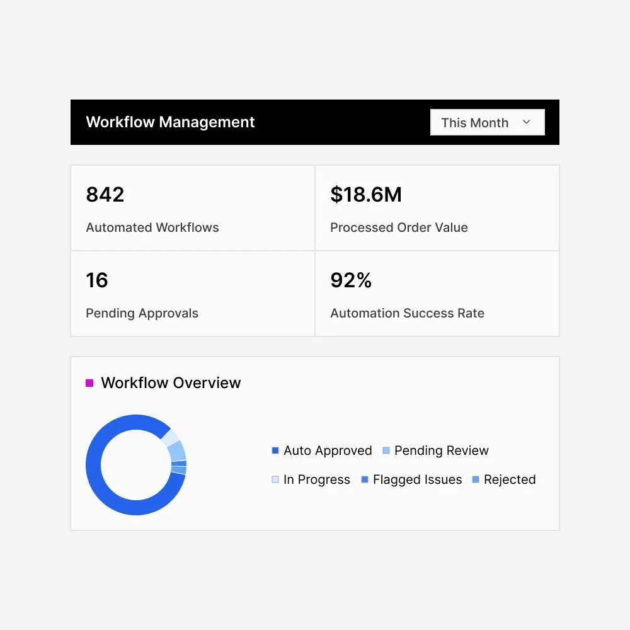Click the palest In Progress donut segment
This screenshot has width=630, height=630.
(x=170, y=438)
